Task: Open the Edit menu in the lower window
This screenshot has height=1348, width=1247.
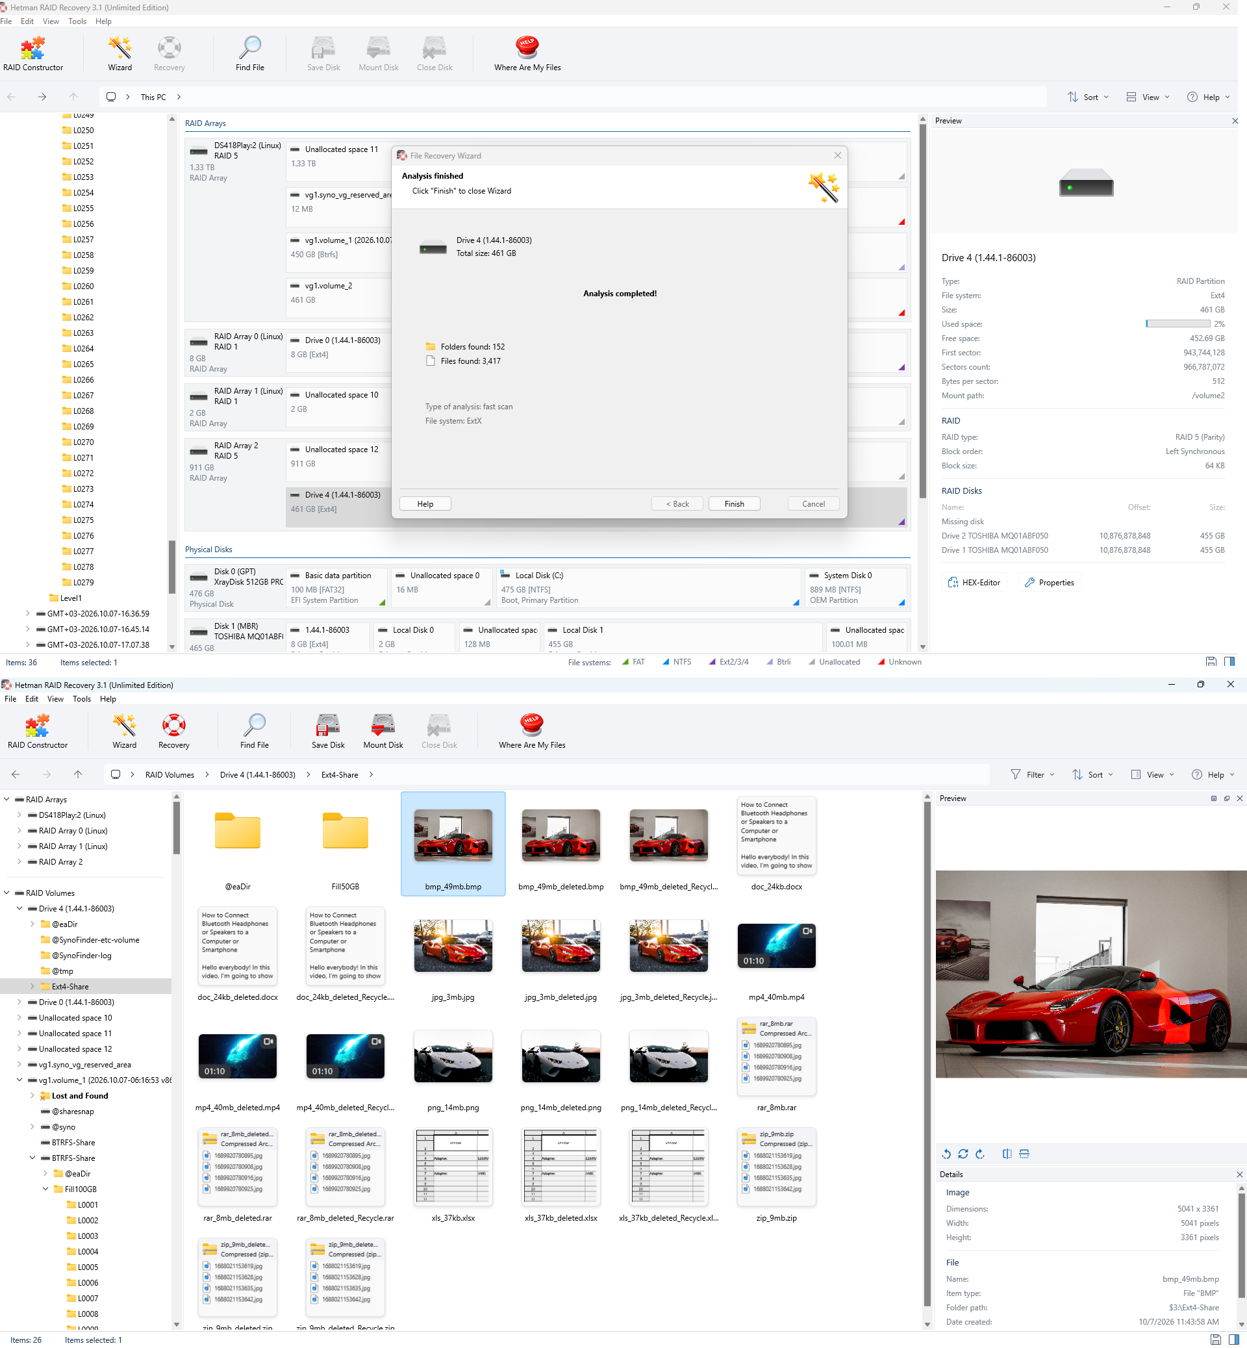Action: (x=32, y=699)
